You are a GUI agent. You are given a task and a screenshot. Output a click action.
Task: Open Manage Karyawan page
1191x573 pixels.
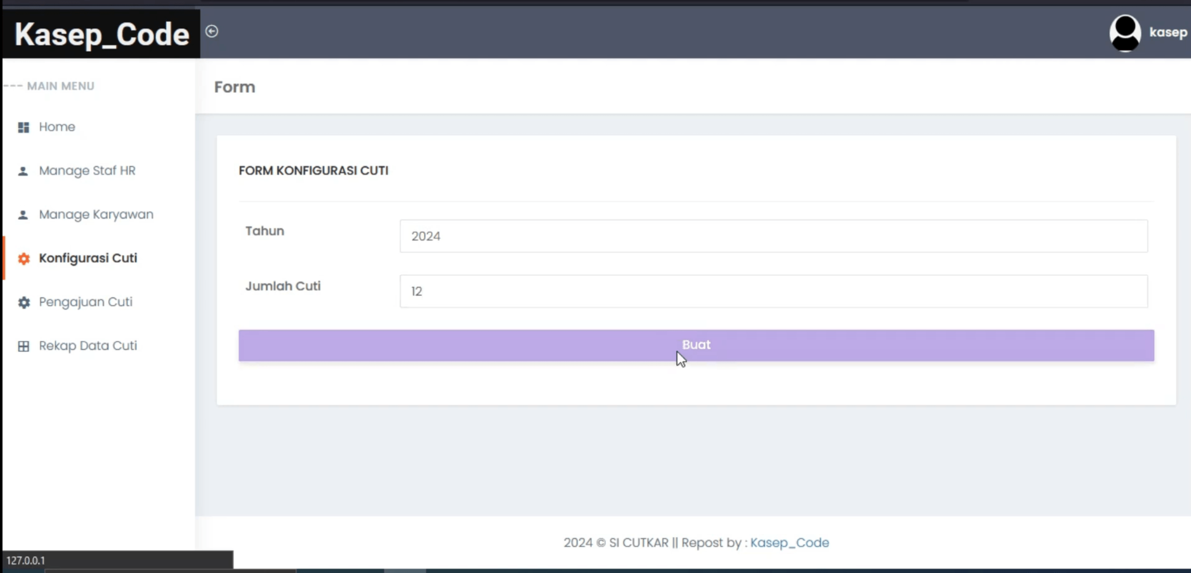coord(96,215)
